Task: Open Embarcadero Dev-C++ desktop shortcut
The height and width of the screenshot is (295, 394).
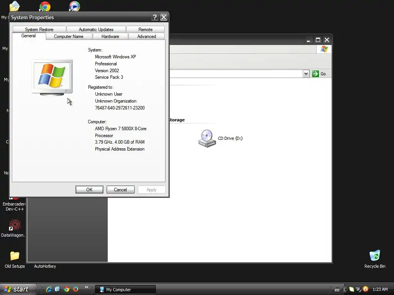Action: coord(15,206)
